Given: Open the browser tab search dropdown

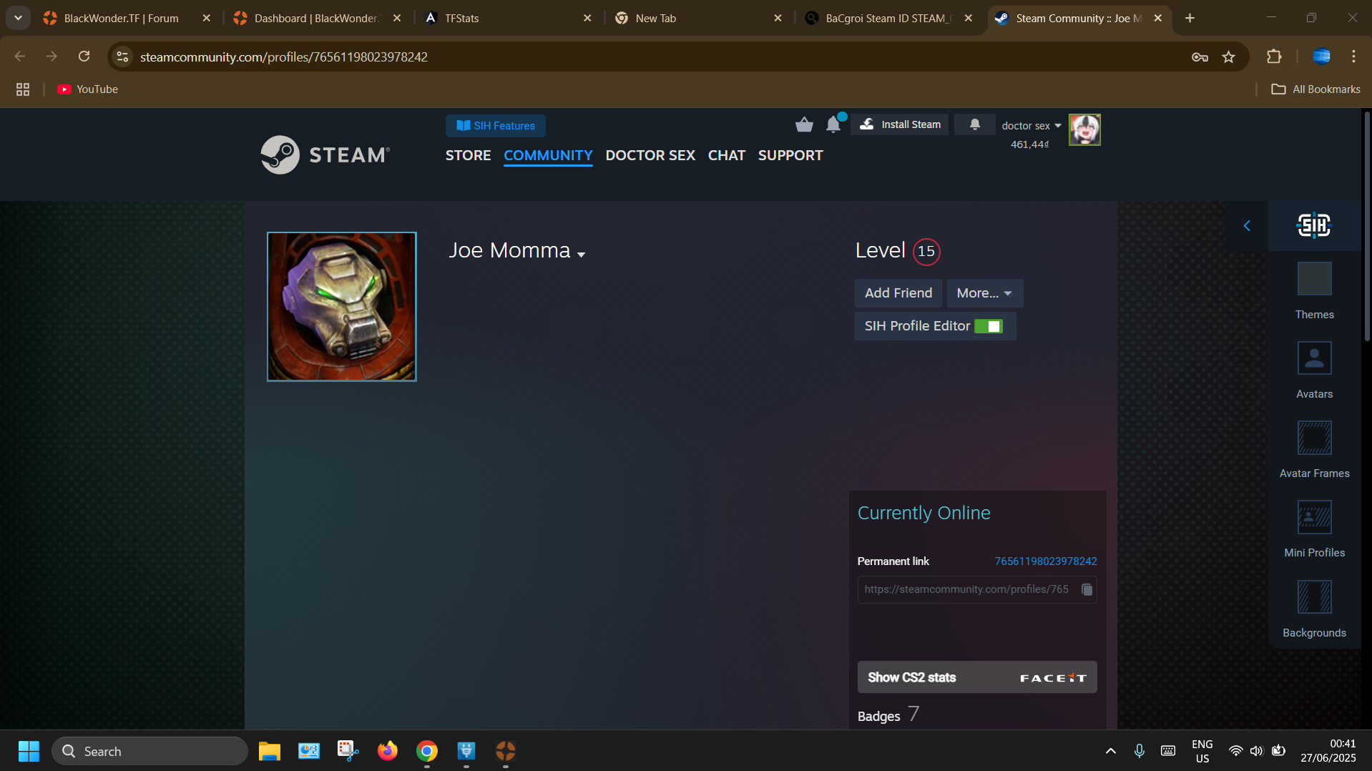Looking at the screenshot, I should click(18, 18).
